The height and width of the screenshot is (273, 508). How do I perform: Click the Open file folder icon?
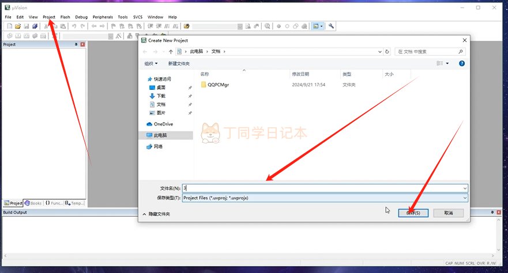coord(18,26)
